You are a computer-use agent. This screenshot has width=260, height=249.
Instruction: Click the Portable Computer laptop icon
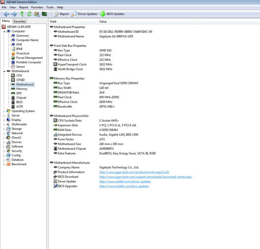coord(13,62)
